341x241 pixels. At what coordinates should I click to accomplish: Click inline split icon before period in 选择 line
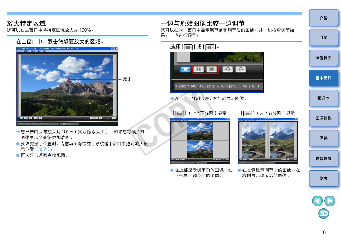(x=210, y=47)
